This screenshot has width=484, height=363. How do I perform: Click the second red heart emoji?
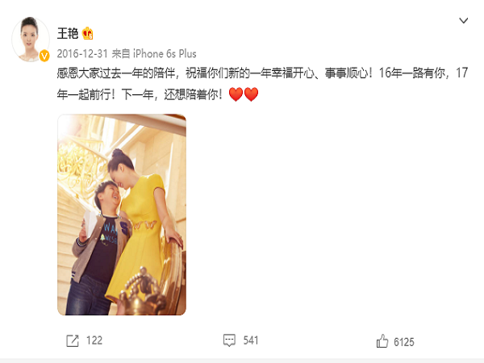pyautogui.click(x=251, y=94)
